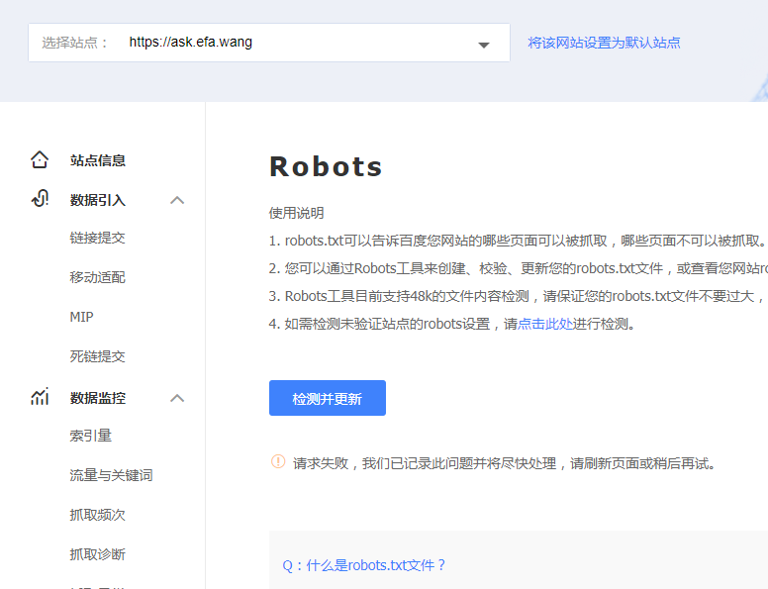Click the 使用说明 label

[296, 213]
